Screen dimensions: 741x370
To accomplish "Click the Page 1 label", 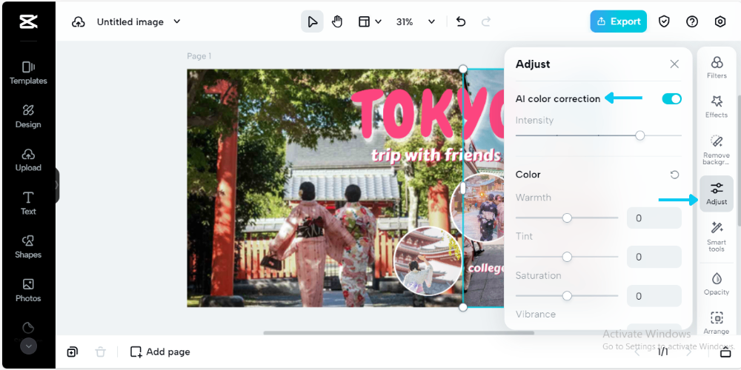I will 199,56.
